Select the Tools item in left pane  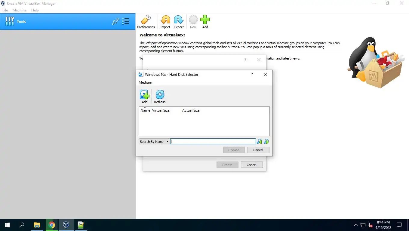click(68, 21)
